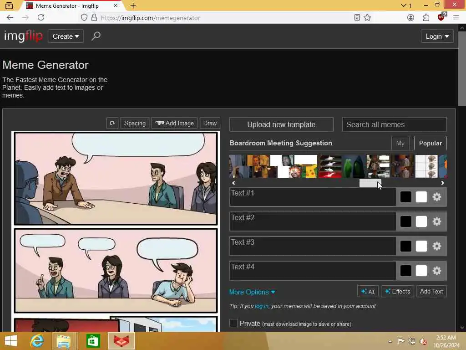Screen dimensions: 466x350
Task: Click into Text #3 box
Action: pyautogui.click(x=312, y=246)
